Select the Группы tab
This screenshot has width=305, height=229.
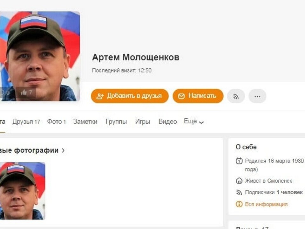click(x=116, y=122)
